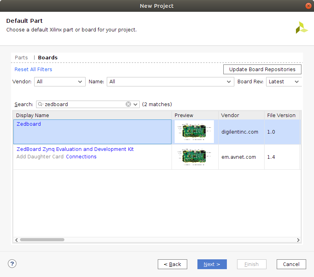Select the Boards tab
Image resolution: width=314 pixels, height=277 pixels.
(x=47, y=57)
